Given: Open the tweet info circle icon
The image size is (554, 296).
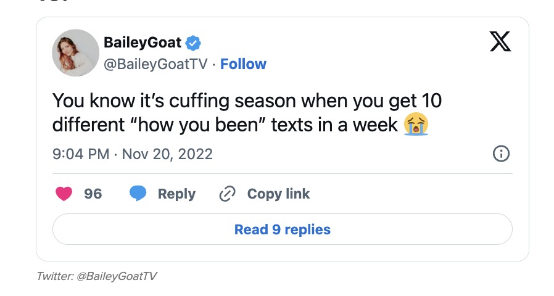Looking at the screenshot, I should [501, 154].
